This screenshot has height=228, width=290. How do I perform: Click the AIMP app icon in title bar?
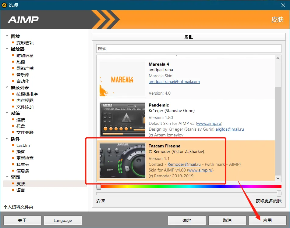[x=4, y=5]
